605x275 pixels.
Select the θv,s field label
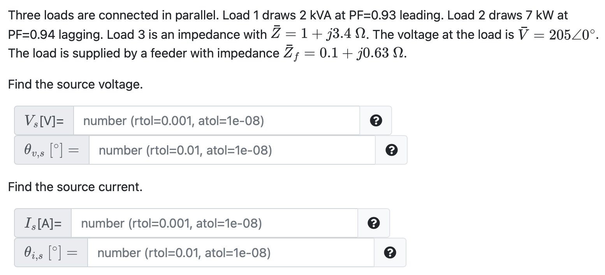[51, 150]
